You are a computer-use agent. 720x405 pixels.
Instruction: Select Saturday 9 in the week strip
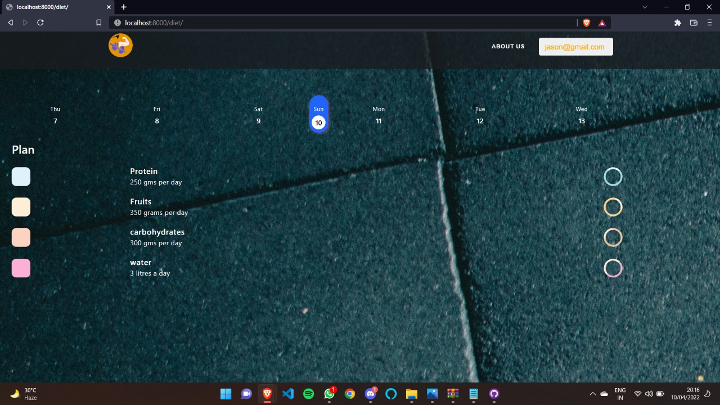pos(258,115)
